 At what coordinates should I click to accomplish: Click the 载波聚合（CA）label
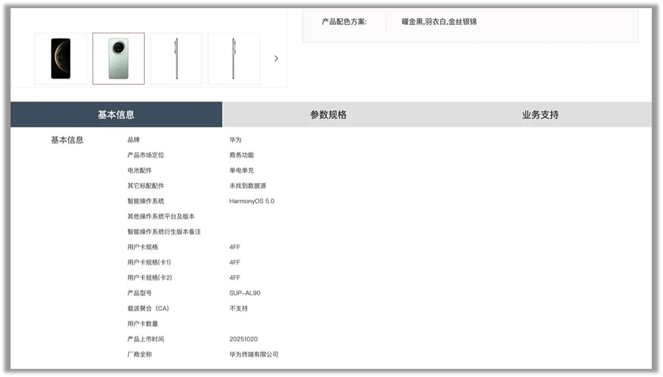pos(148,308)
